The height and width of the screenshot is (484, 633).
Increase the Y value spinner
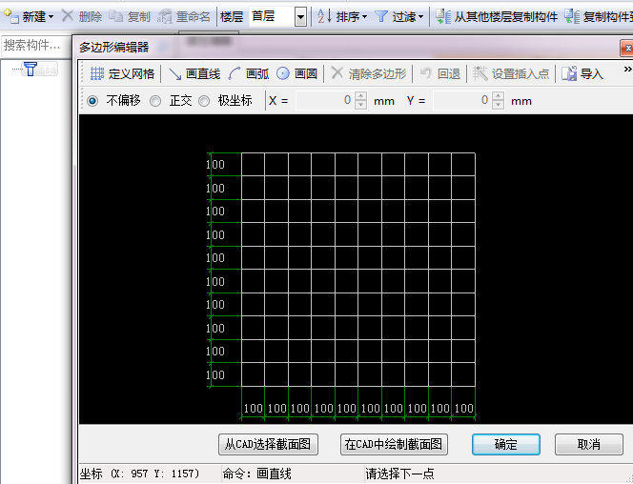[499, 96]
